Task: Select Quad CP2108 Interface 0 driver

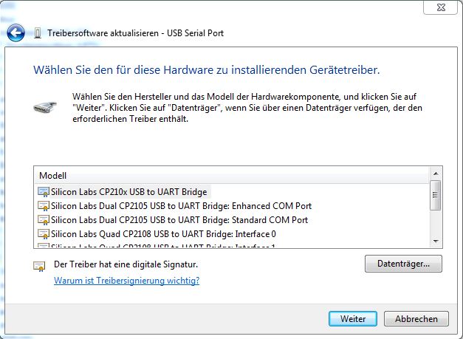Action: (x=163, y=234)
